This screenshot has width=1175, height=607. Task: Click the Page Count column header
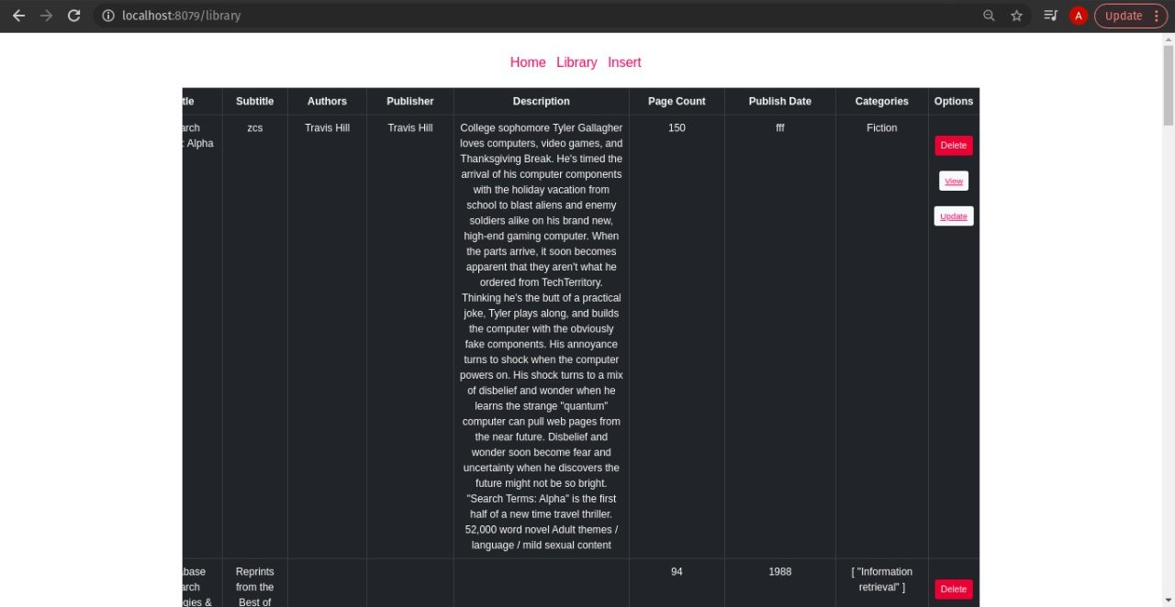[x=677, y=101]
